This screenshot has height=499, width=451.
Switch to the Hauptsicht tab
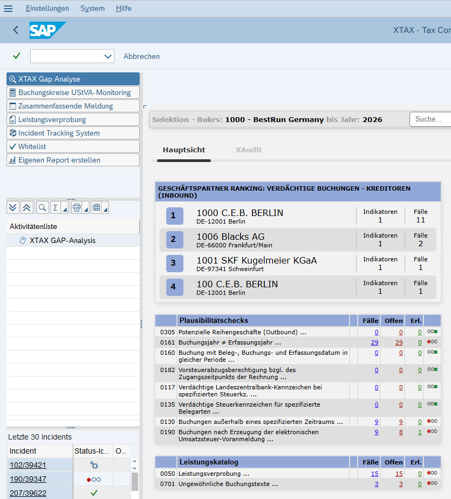tap(184, 150)
